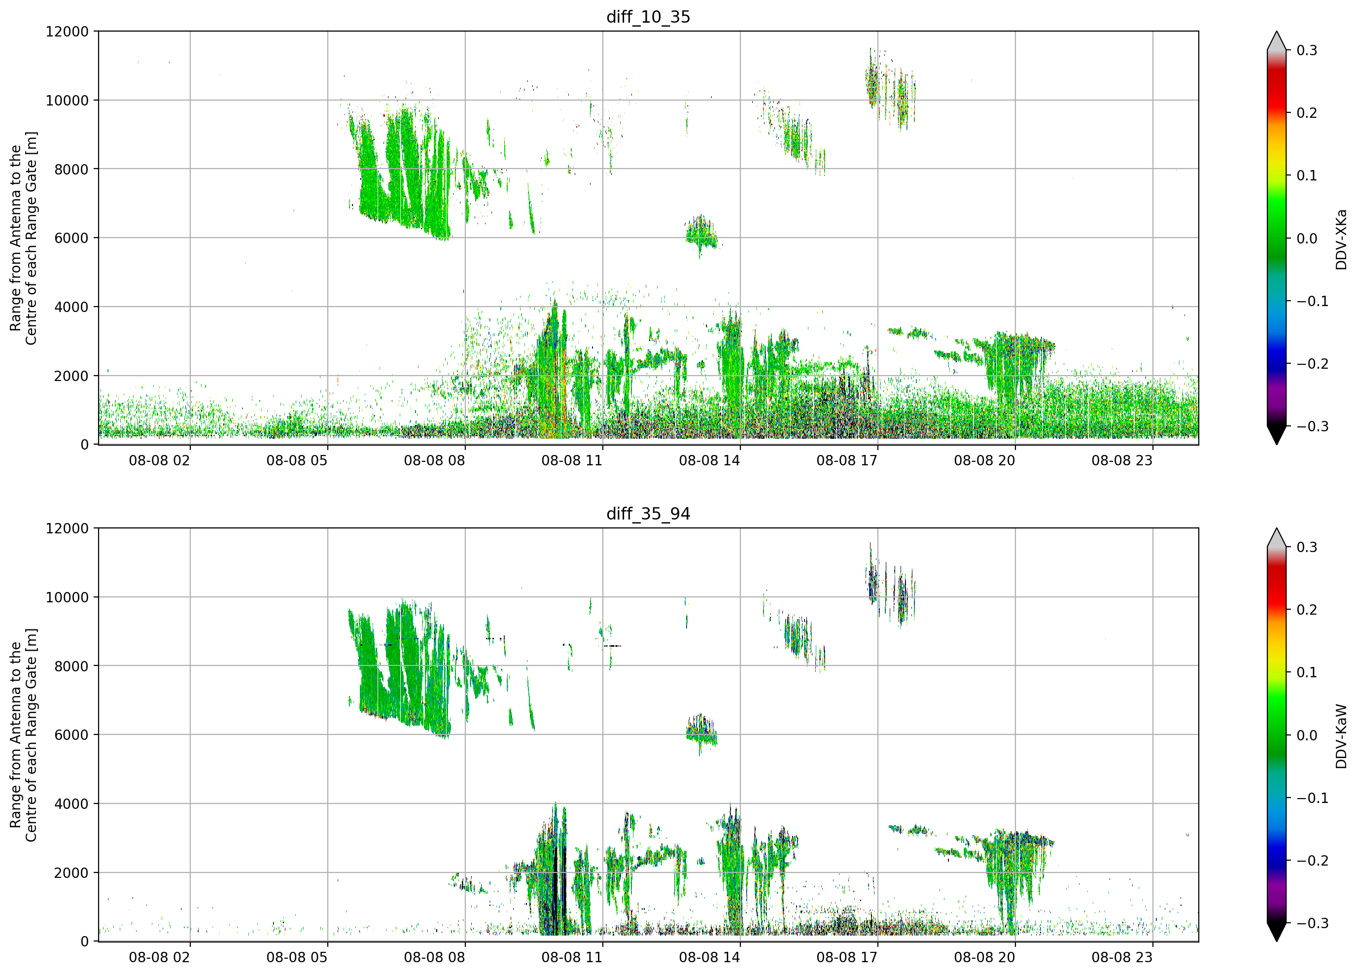Click the gray upper arrow of DDV-XKa colorbar
Image resolution: width=1358 pixels, height=975 pixels.
[x=1277, y=42]
